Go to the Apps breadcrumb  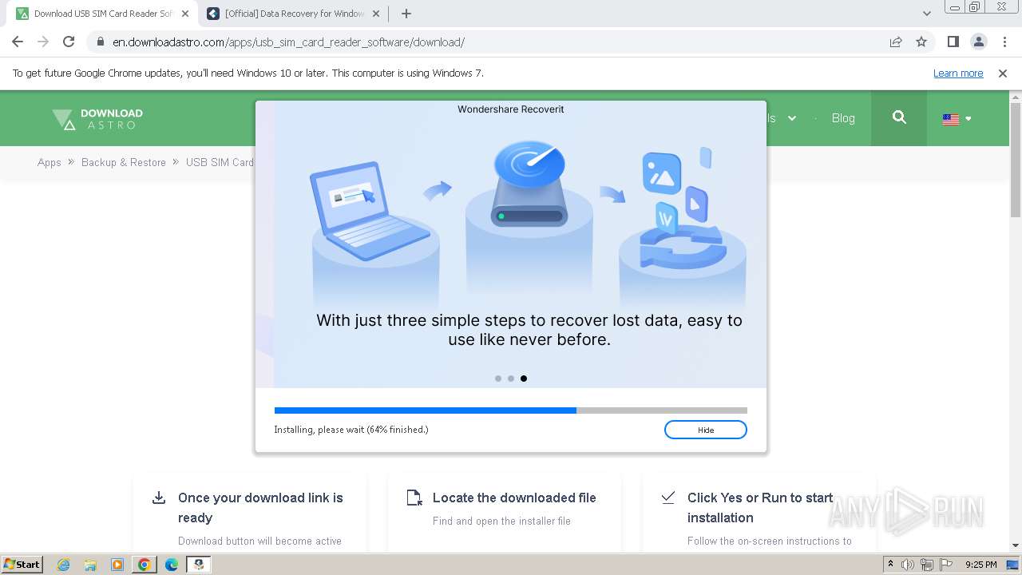pos(49,162)
